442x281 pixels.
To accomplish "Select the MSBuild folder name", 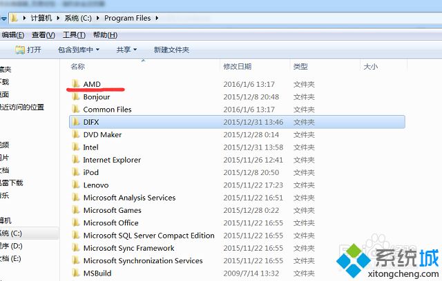I will click(97, 273).
